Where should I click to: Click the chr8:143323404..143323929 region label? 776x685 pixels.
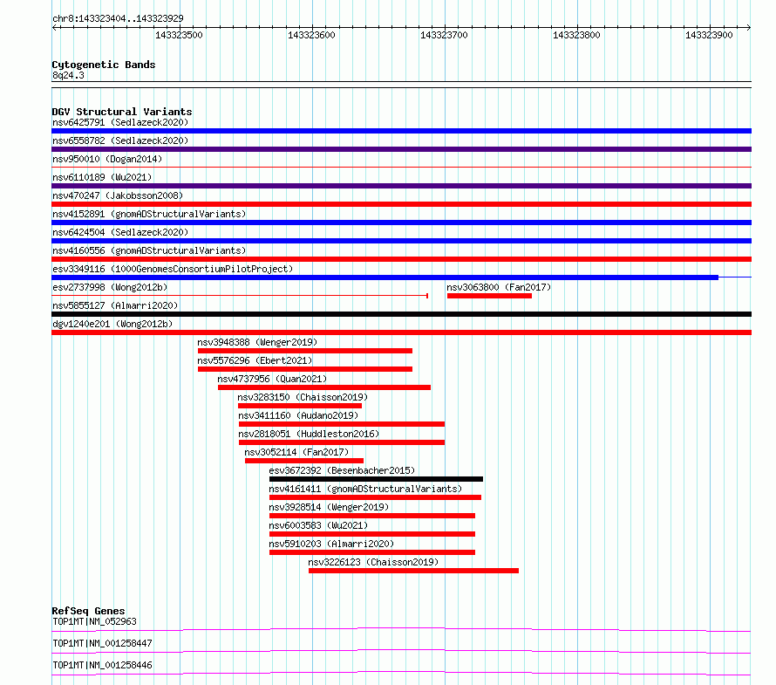[118, 18]
